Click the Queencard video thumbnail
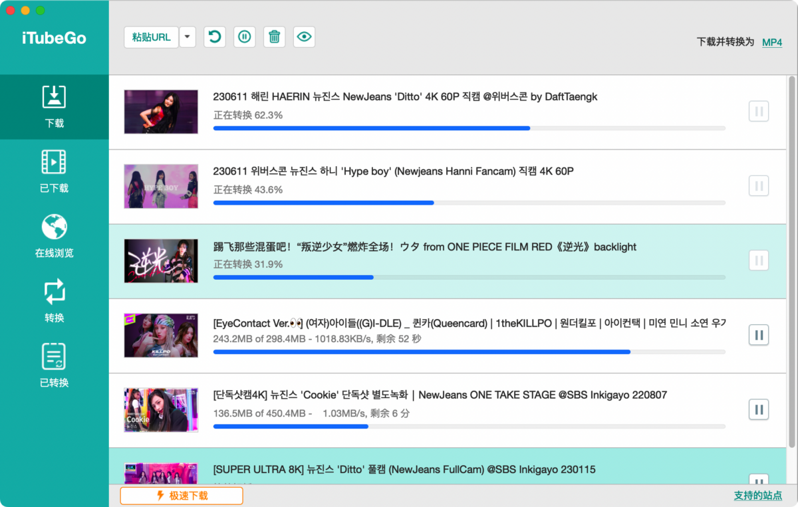The height and width of the screenshot is (507, 798). 161,336
